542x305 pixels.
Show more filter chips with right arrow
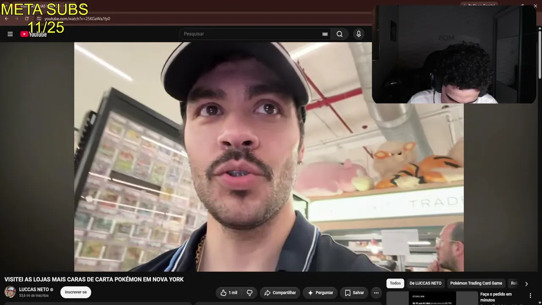click(526, 284)
